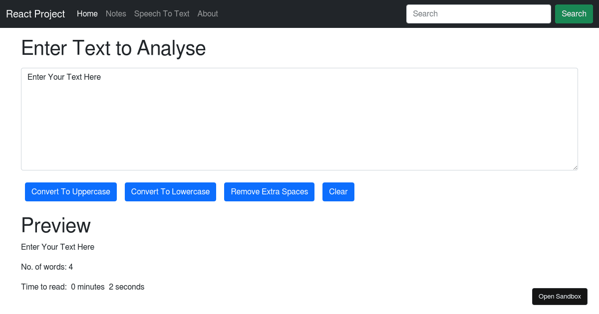Click the Remove Extra Spaces button
Image resolution: width=599 pixels, height=314 pixels.
(x=269, y=191)
